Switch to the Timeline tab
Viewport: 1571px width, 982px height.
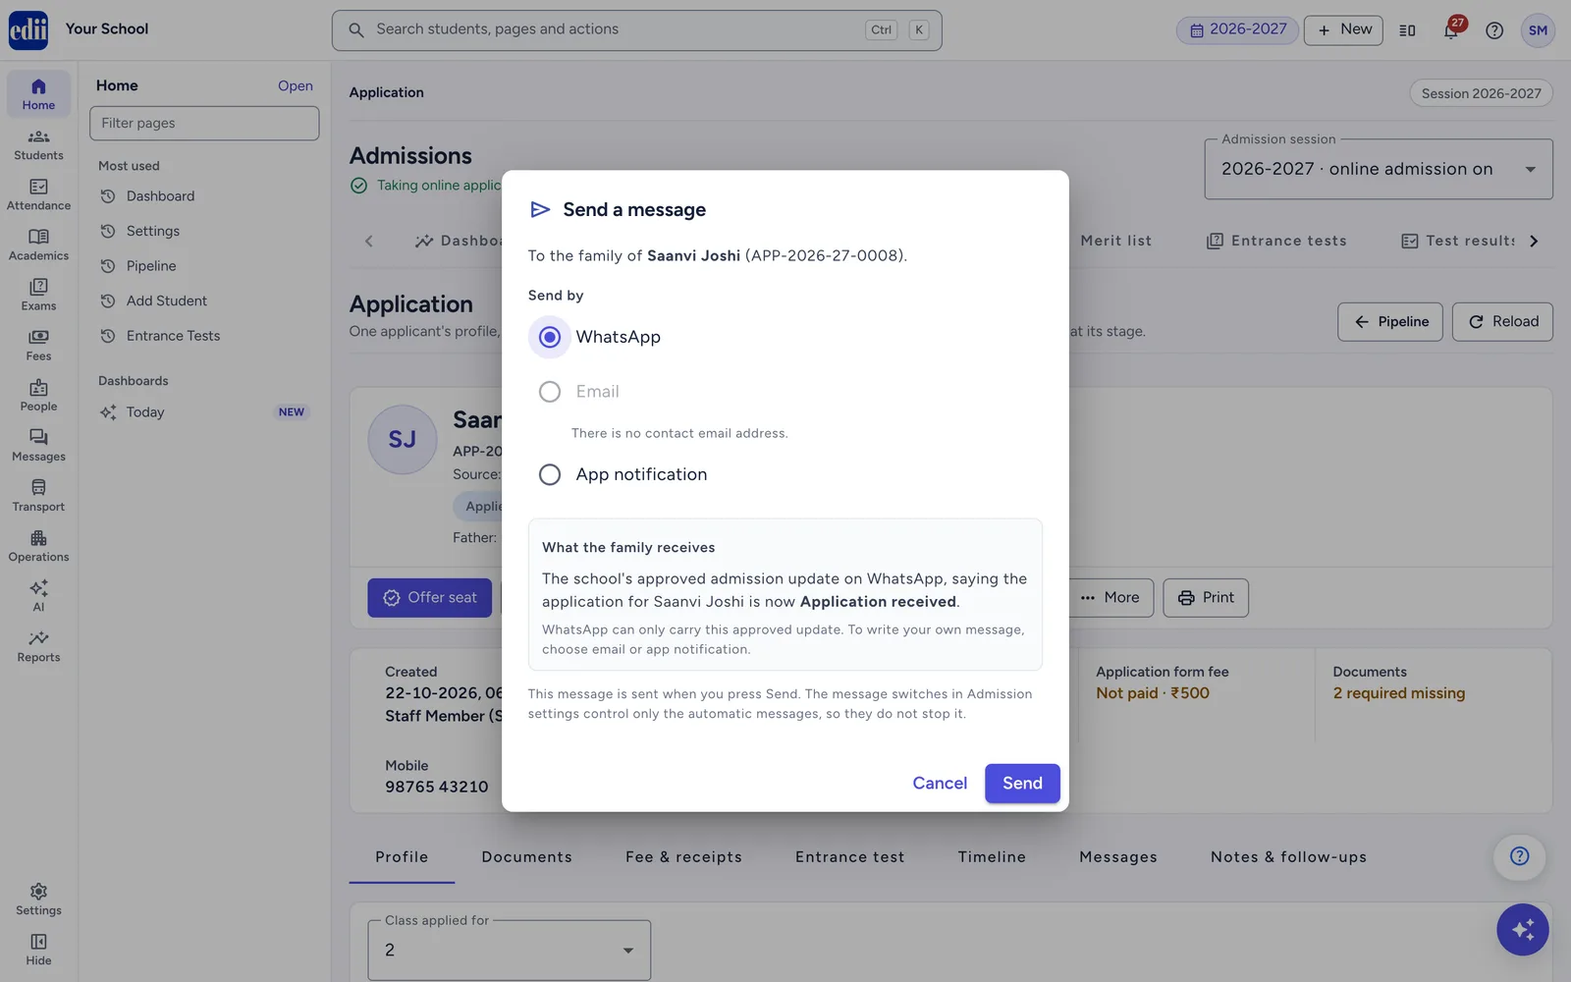(992, 857)
